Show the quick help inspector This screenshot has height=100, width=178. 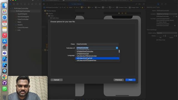(166, 4)
